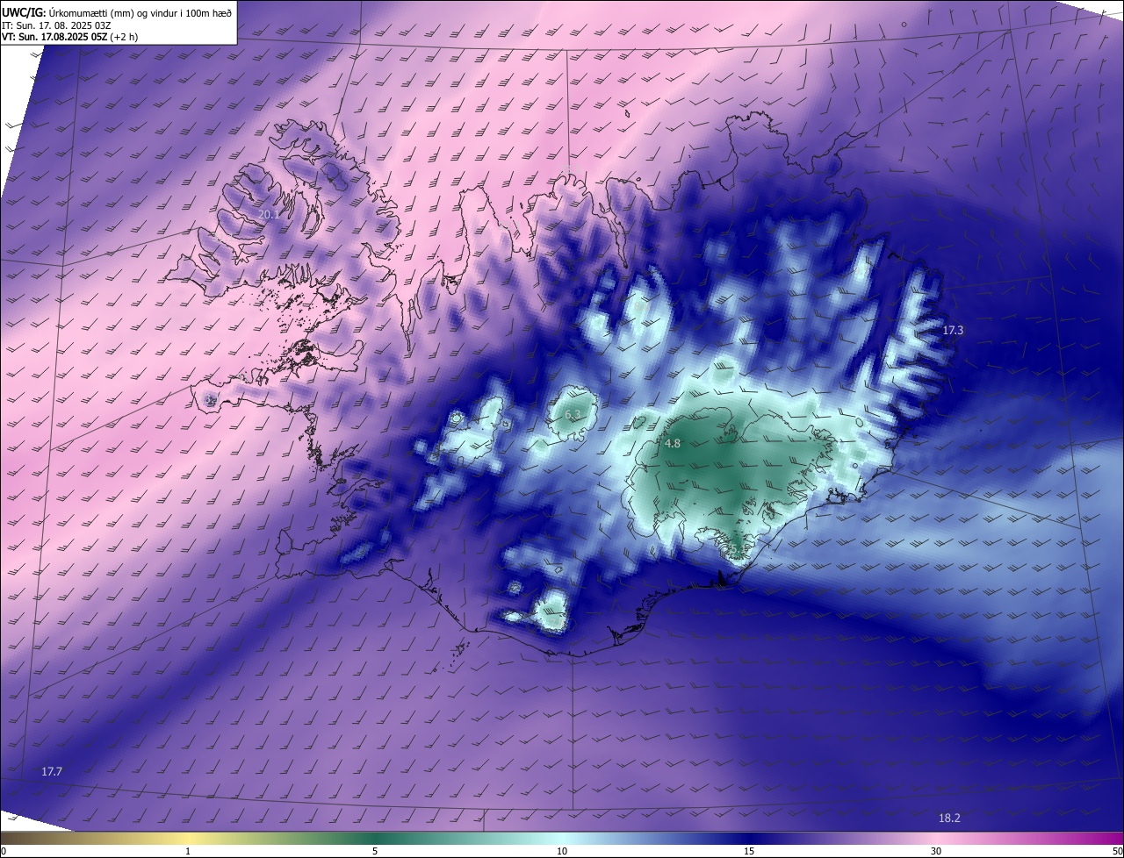Click the '15' tick on the color scale

tap(749, 851)
